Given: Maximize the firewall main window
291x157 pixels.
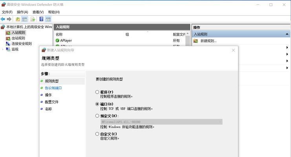Looking at the screenshot, I should tap(271, 5).
